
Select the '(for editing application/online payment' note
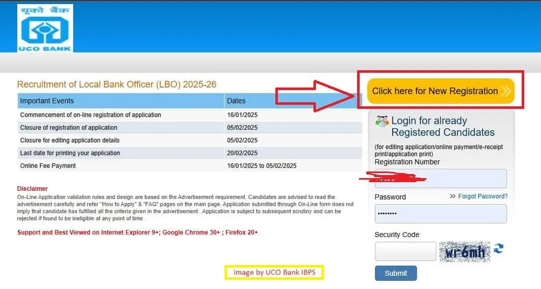(x=438, y=151)
